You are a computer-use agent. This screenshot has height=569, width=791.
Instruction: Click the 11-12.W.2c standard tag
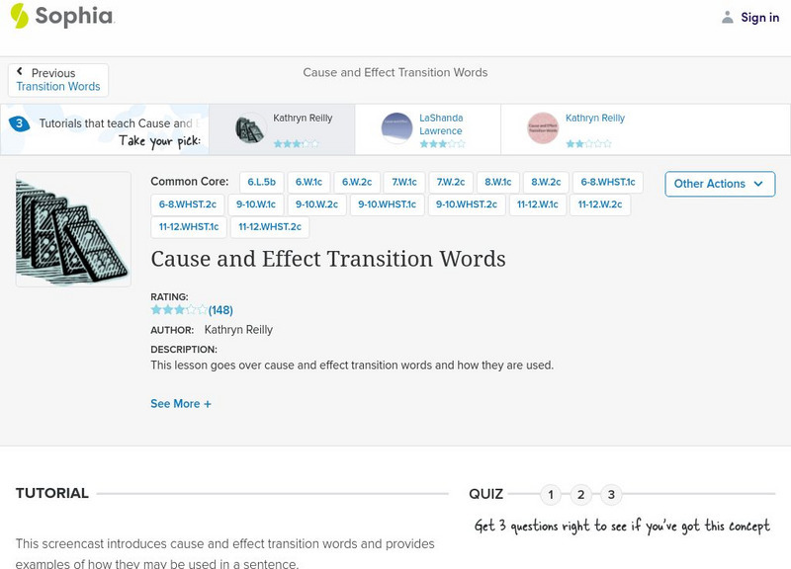click(600, 204)
